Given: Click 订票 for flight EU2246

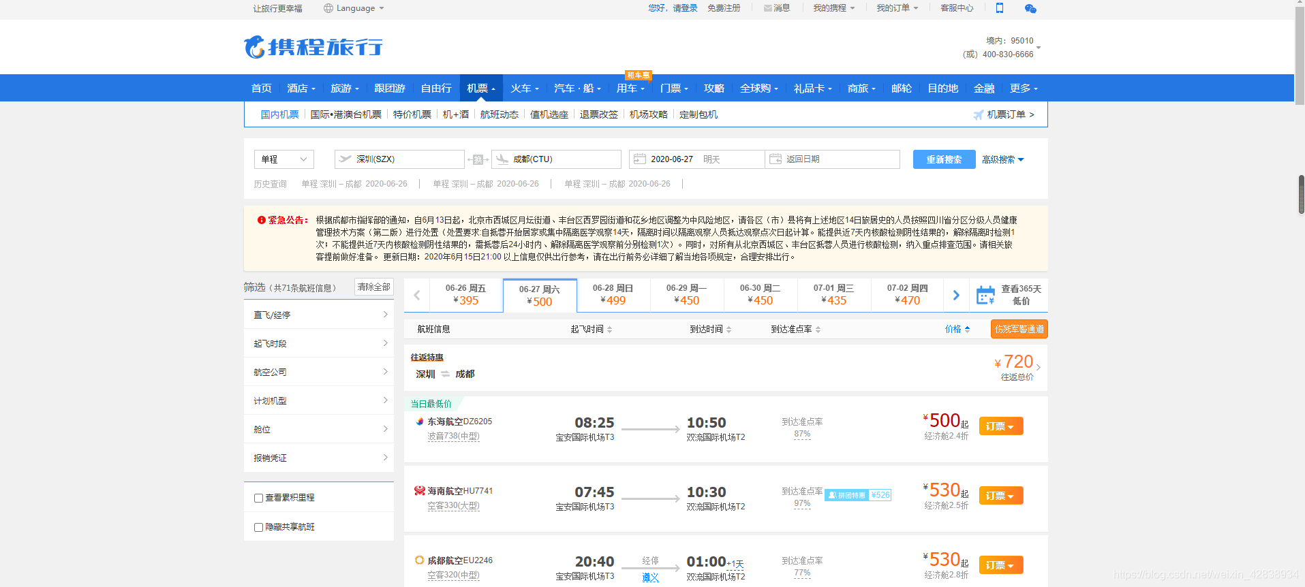Looking at the screenshot, I should pyautogui.click(x=1001, y=565).
